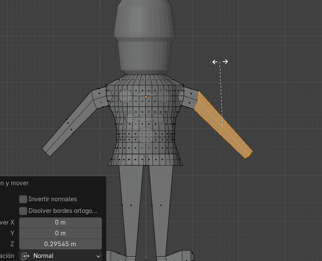Click the foot at the bottom right

pos(173,256)
